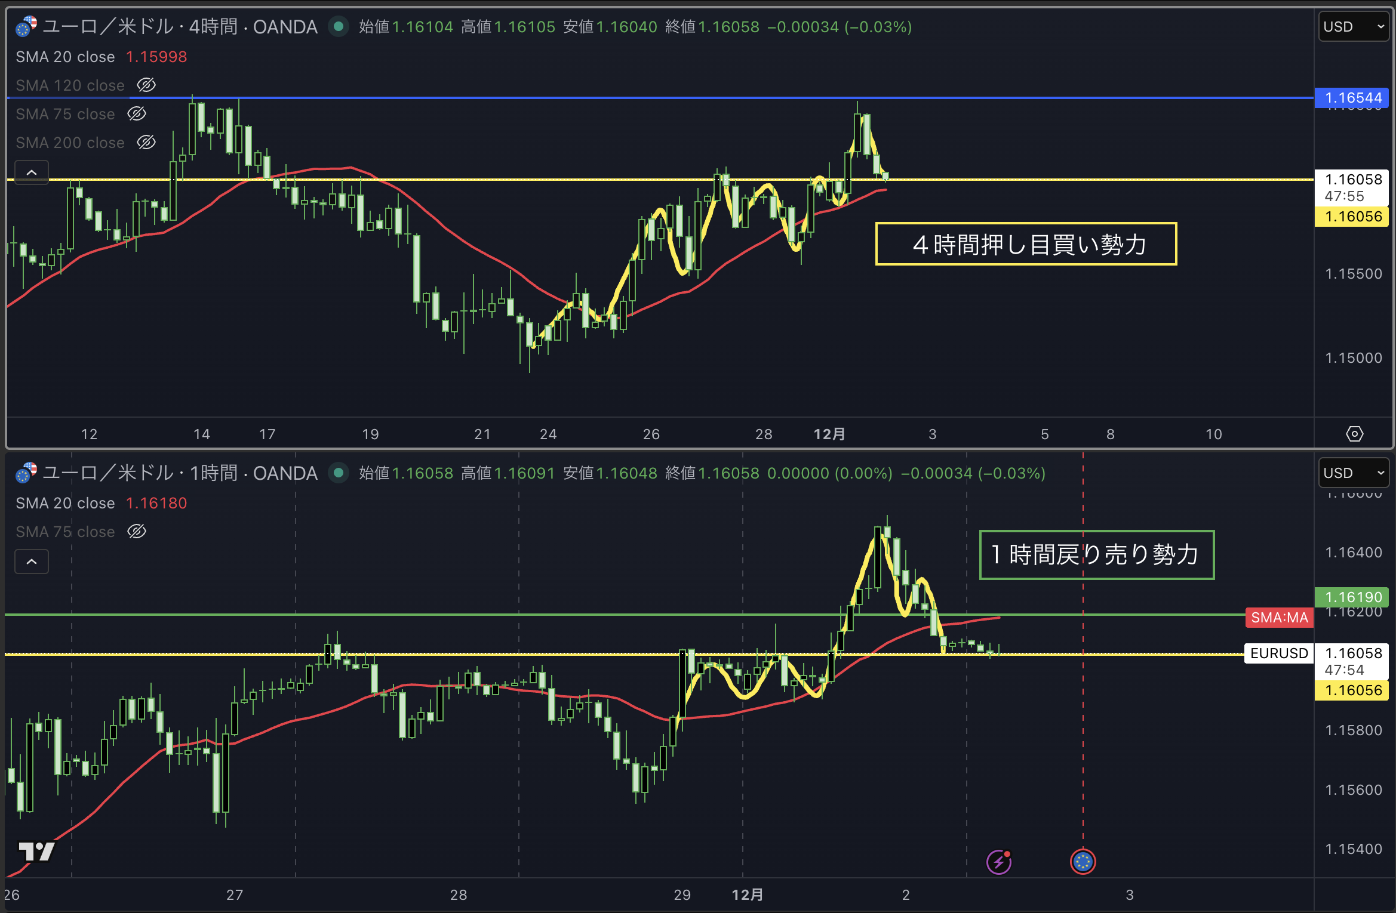Select the 4時間押し目買い勢力 text box

(x=1026, y=244)
